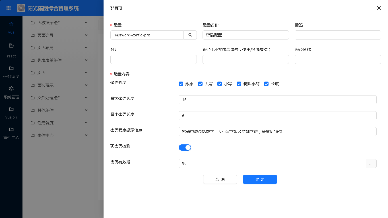Expand the 页面 menu chevron

tap(86, 73)
